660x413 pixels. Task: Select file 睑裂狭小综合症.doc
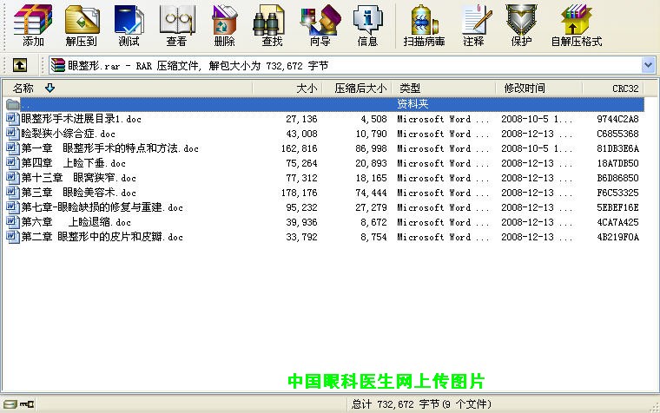coord(68,134)
